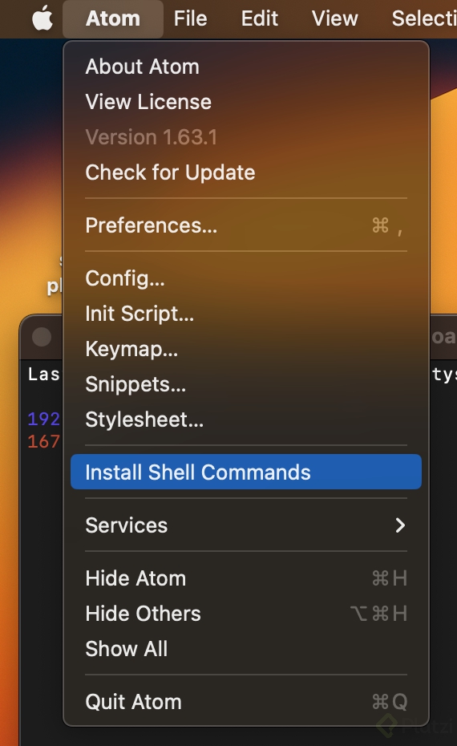Select About Atom
The height and width of the screenshot is (746, 457).
[246, 67]
